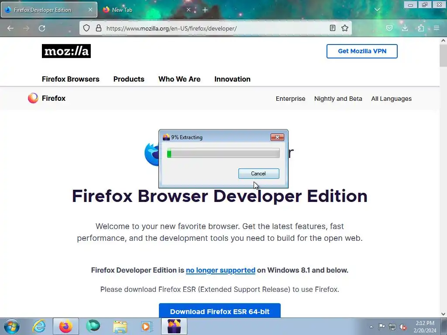Viewport: 447px width, 335px height.
Task: Open the Windows Start menu
Action: click(12, 326)
